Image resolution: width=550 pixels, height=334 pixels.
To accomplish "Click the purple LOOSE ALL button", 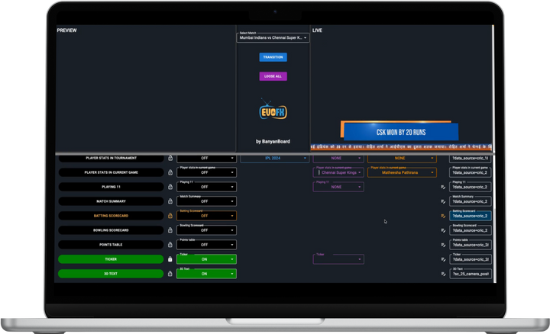I will tap(273, 76).
